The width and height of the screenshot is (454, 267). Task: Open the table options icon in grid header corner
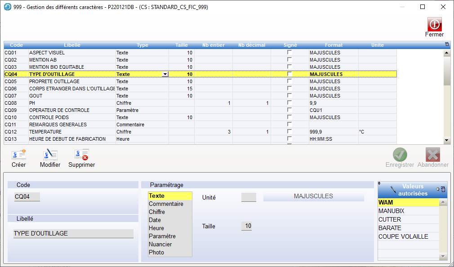tap(446, 44)
